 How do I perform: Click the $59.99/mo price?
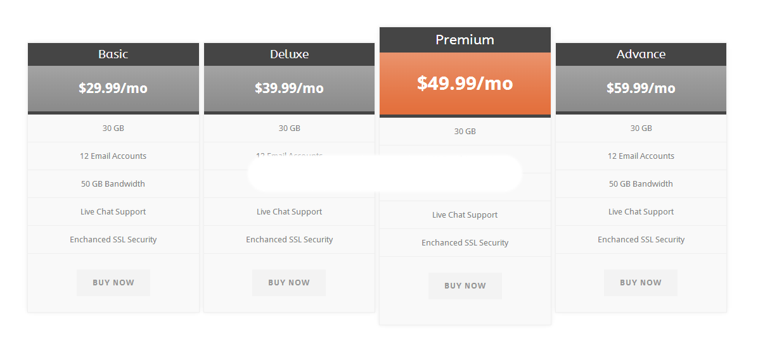coord(641,89)
